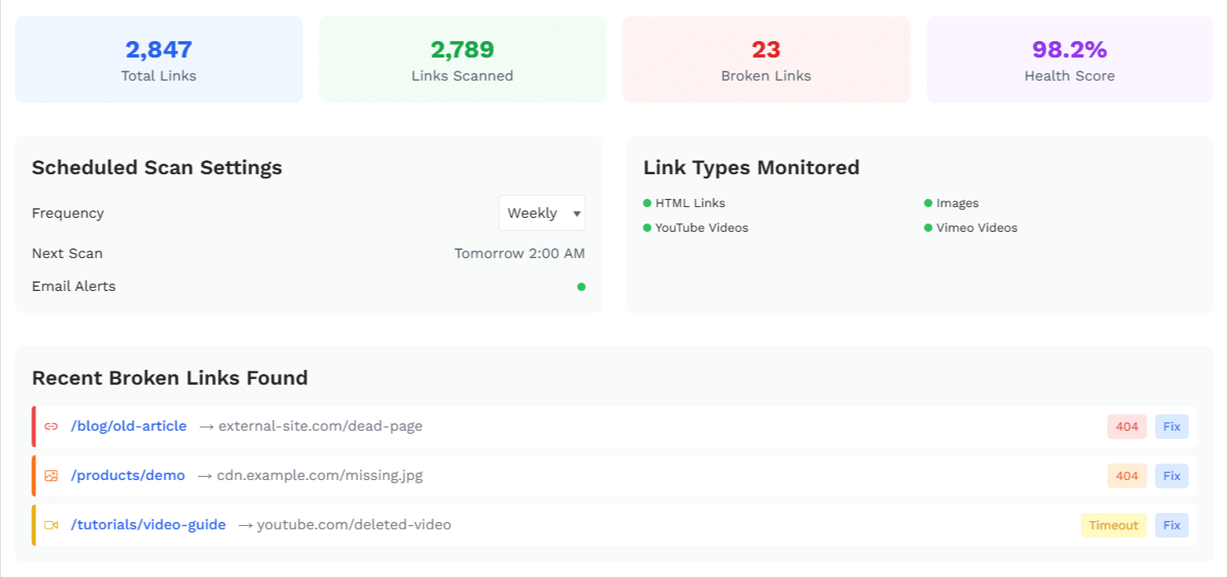Fix the cdn.example.com/missing.jpg link

click(x=1172, y=476)
